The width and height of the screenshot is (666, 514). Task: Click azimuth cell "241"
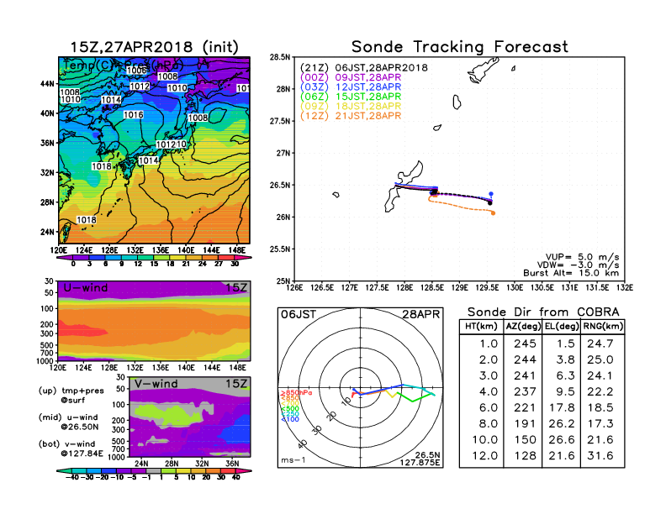(525, 375)
